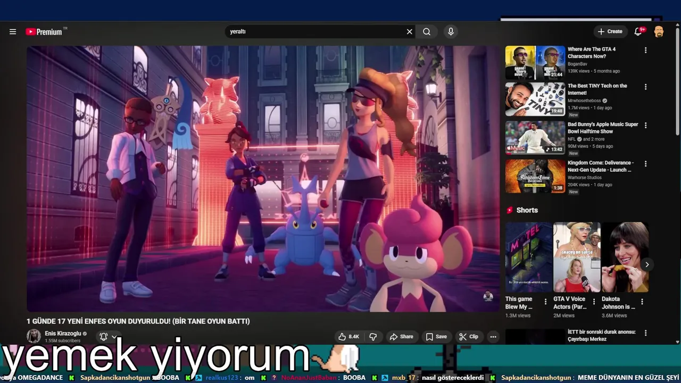Image resolution: width=681 pixels, height=383 pixels.
Task: Open options for Where Are The GTA 4 Characters
Action: coord(645,50)
